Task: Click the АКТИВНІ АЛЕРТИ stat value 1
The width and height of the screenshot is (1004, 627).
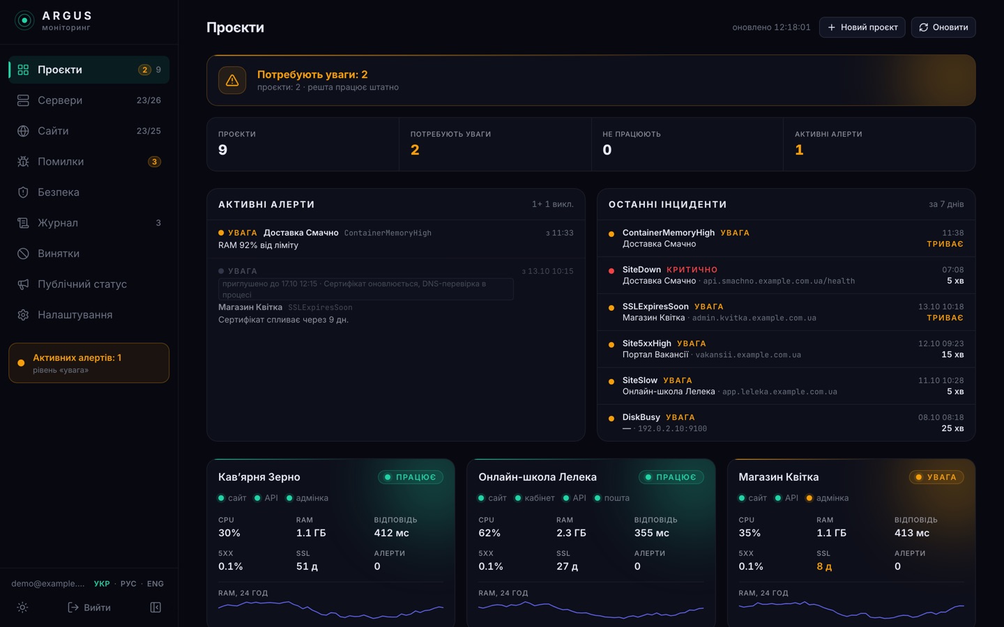Action: click(799, 150)
